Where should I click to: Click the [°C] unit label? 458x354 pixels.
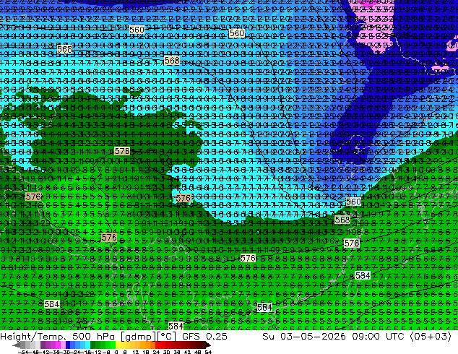[x=166, y=337]
